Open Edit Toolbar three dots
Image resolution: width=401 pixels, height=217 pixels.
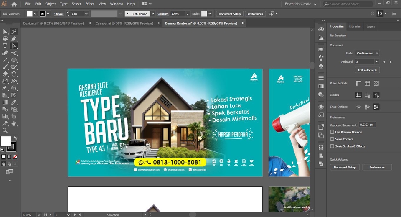coord(10,181)
